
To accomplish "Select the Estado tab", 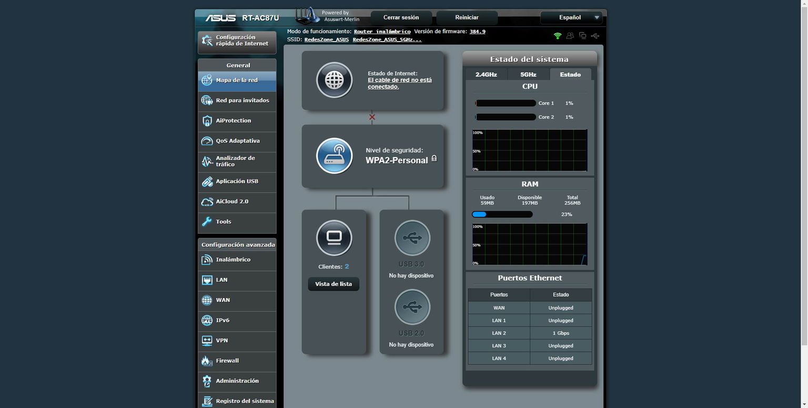I will [570, 74].
